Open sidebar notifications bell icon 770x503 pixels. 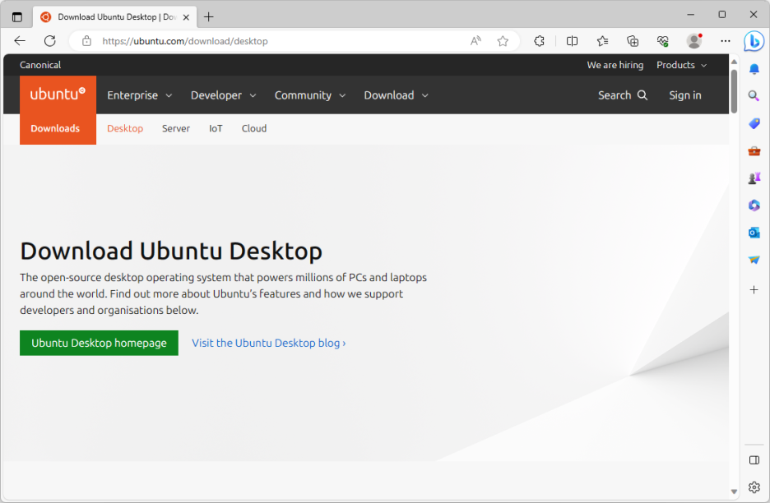[754, 69]
